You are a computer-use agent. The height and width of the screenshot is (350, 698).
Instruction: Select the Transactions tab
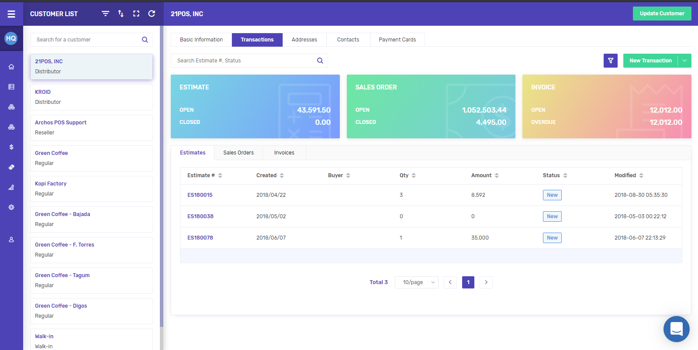pos(257,40)
